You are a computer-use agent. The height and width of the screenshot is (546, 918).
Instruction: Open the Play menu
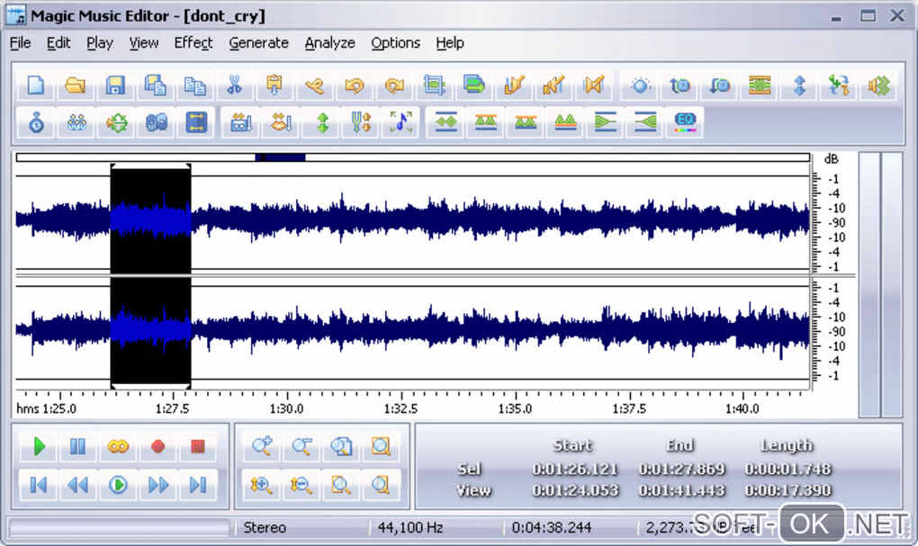click(100, 42)
